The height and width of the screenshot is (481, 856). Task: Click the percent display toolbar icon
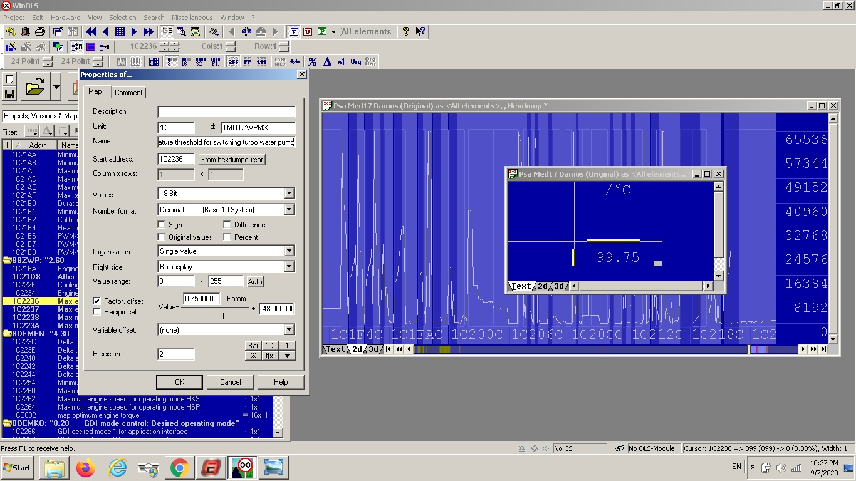[313, 61]
